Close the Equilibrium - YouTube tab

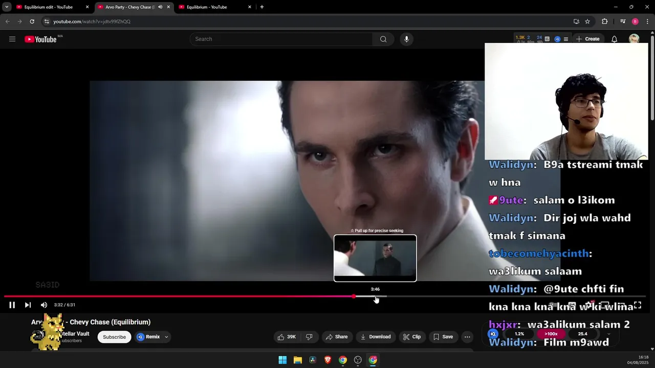pyautogui.click(x=250, y=7)
